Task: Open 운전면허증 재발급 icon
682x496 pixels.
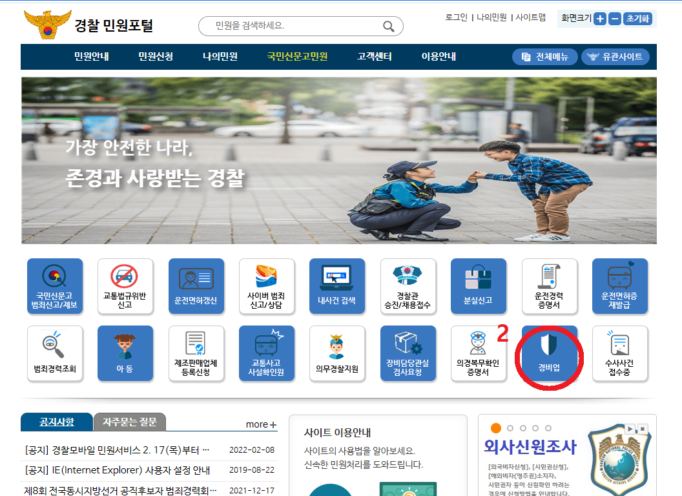Action: (620, 286)
